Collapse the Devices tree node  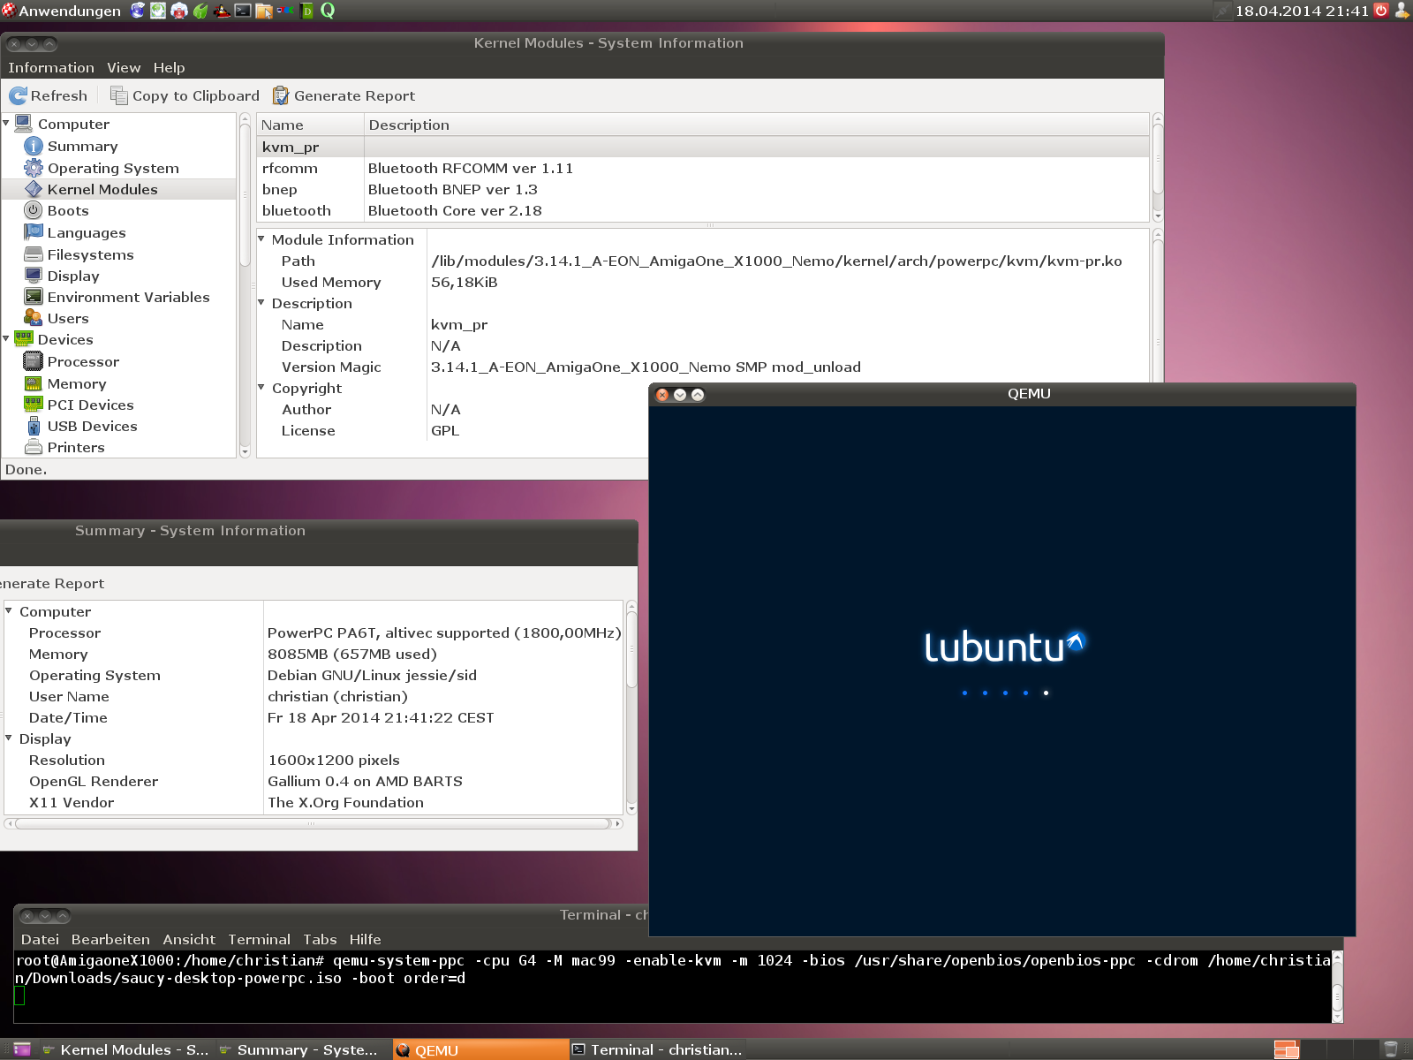click(x=7, y=339)
